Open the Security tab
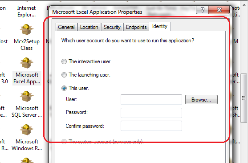The image size is (248, 163). [x=112, y=27]
